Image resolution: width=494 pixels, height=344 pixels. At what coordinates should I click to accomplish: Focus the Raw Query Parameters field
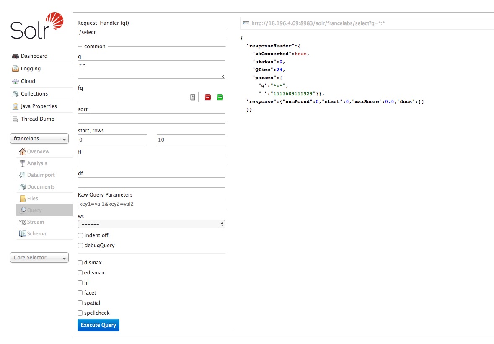pos(152,204)
